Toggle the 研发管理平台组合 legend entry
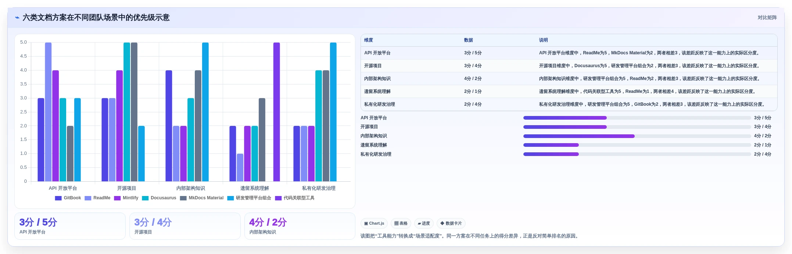792x254 pixels. click(249, 198)
